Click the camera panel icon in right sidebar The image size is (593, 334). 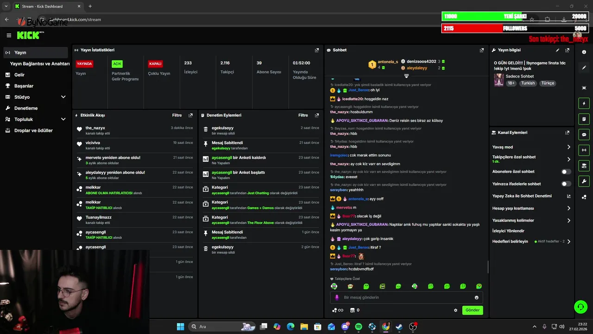point(584,166)
